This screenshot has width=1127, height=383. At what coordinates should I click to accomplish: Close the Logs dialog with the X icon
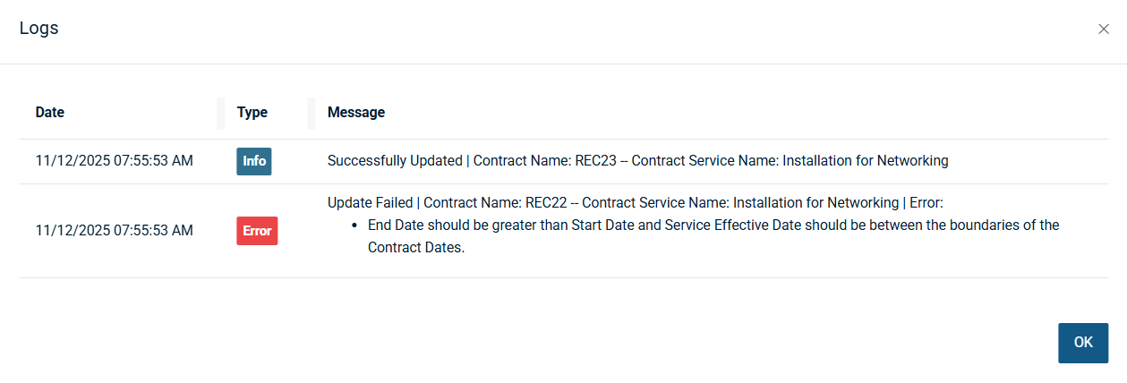pos(1103,29)
